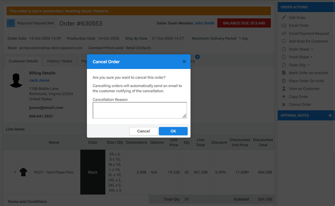Add an internal note with plus icon
The image size is (335, 206).
[x=330, y=115]
